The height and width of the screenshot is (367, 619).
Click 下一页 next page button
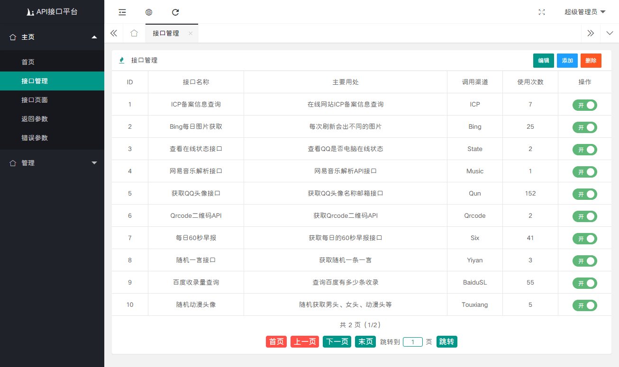click(x=337, y=342)
